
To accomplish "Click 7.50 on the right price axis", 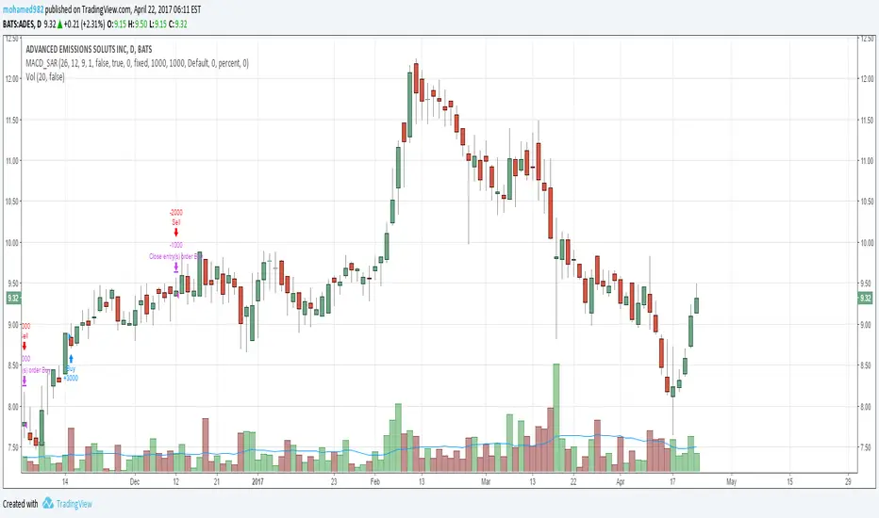I will [x=867, y=447].
